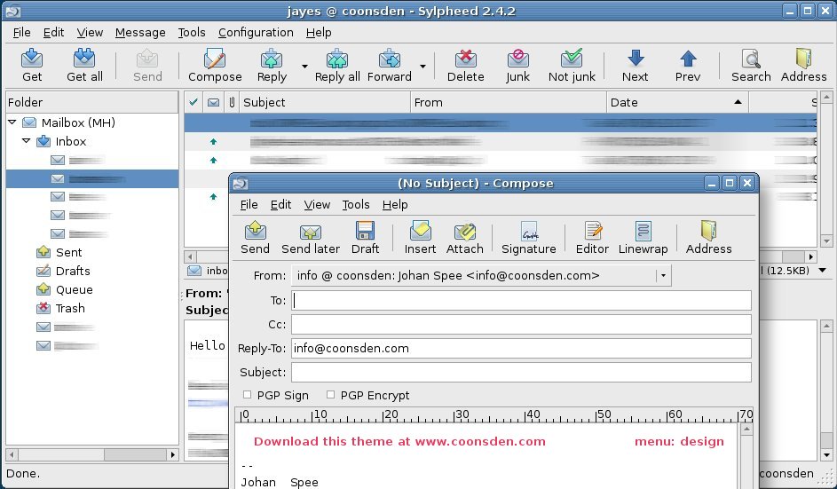Image resolution: width=837 pixels, height=489 pixels.
Task: Click the Send icon in the main toolbar
Action: [x=147, y=59]
